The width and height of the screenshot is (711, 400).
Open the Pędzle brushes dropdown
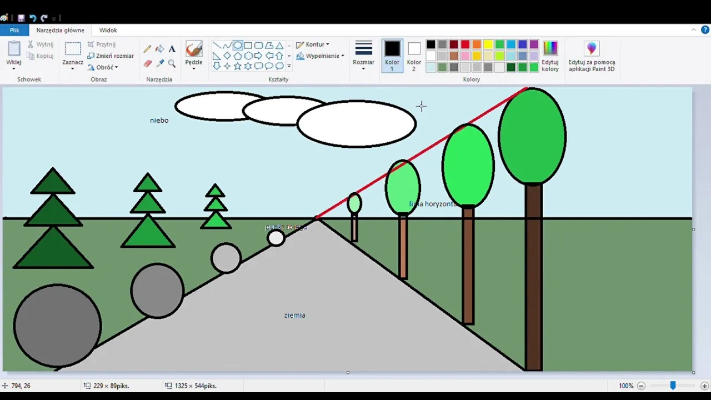pos(194,68)
